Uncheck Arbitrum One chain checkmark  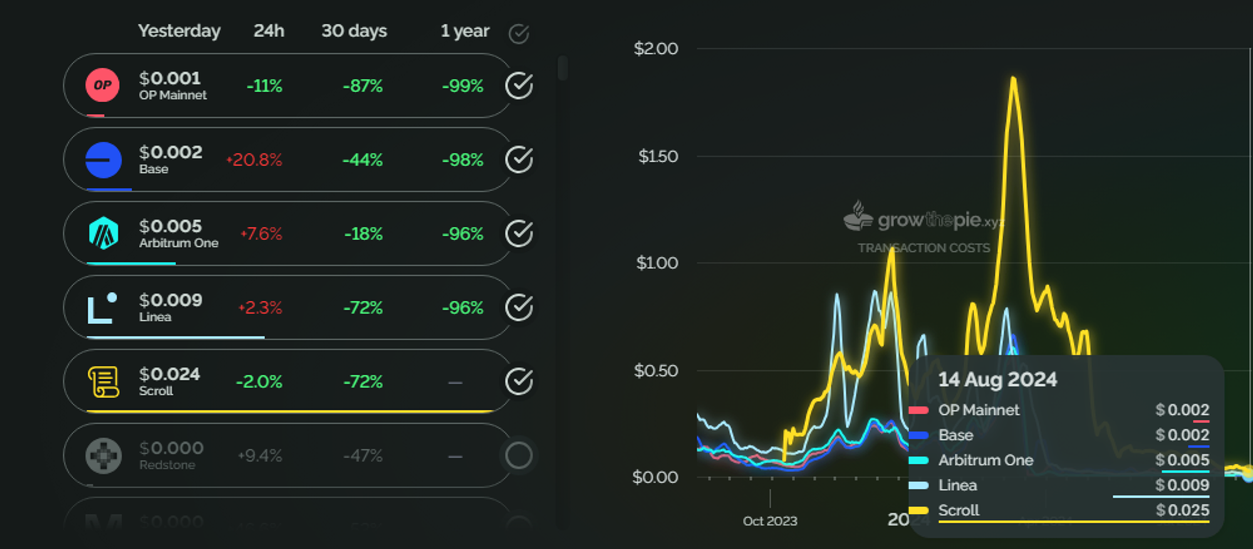[519, 234]
